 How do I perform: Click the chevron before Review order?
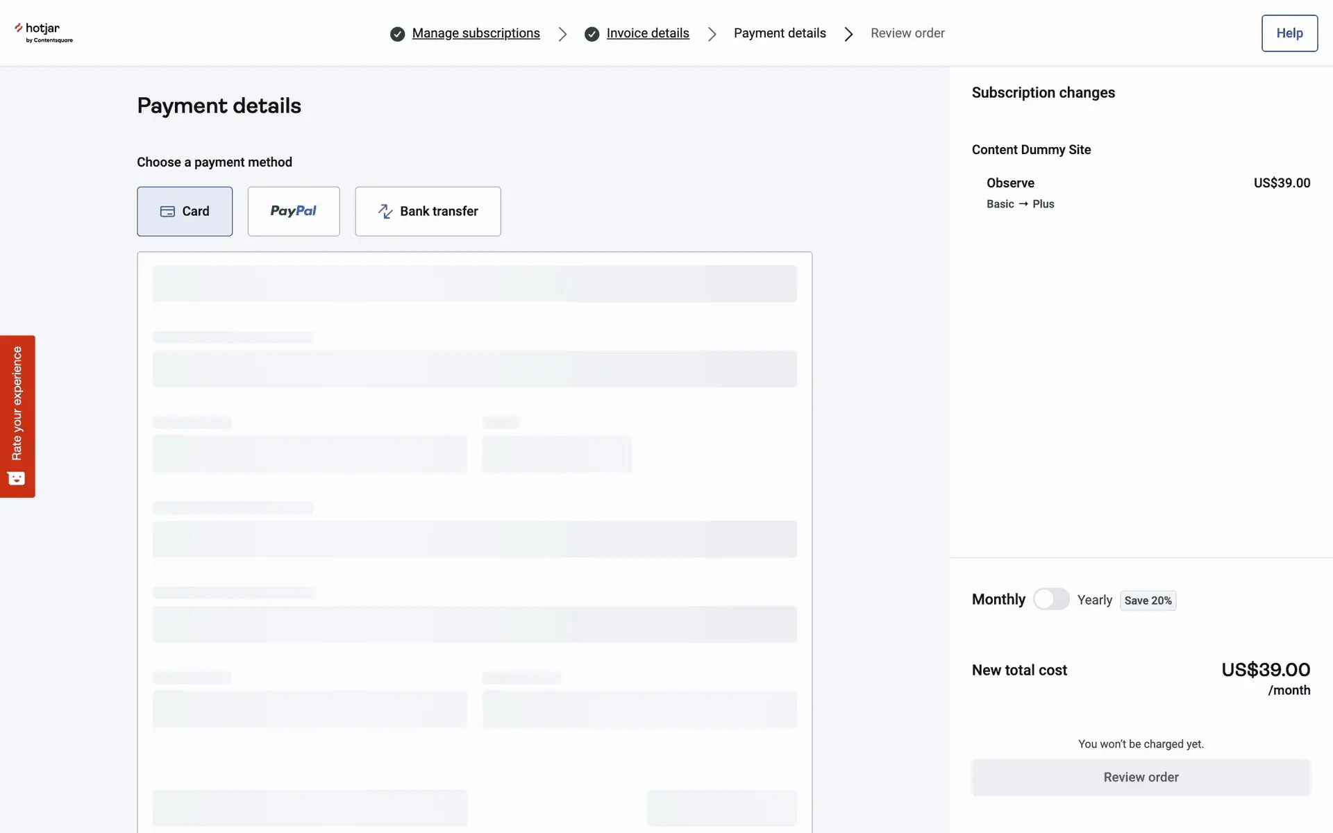[848, 34]
